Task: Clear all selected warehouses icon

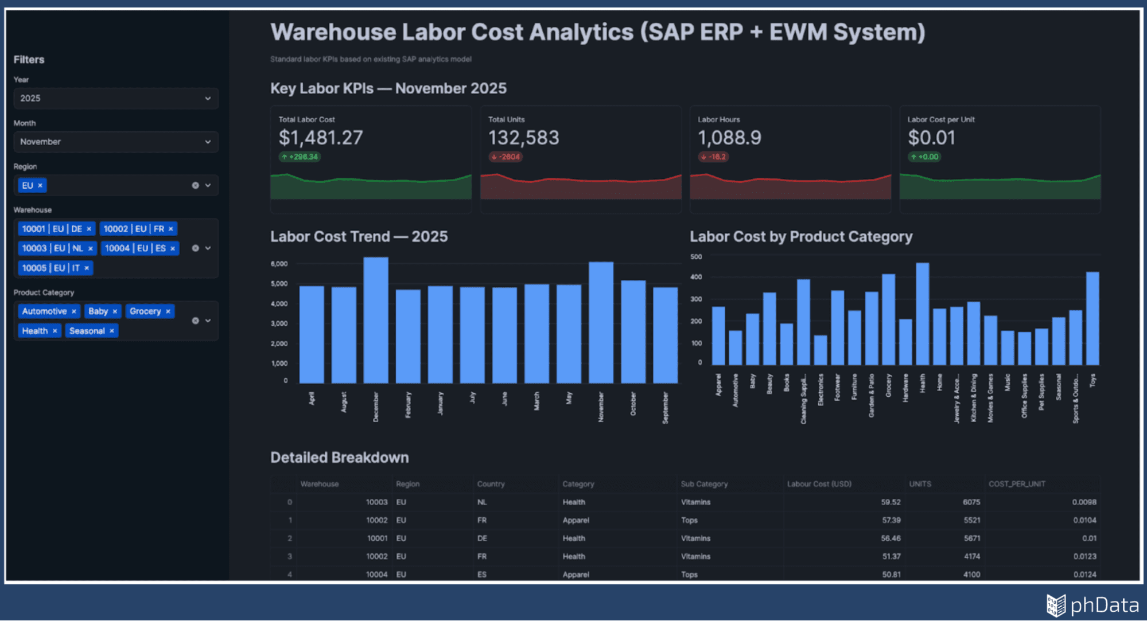Action: point(195,248)
